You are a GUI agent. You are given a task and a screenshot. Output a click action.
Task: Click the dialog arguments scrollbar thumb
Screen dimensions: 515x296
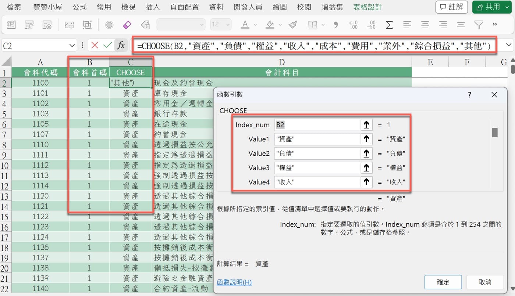tap(495, 132)
